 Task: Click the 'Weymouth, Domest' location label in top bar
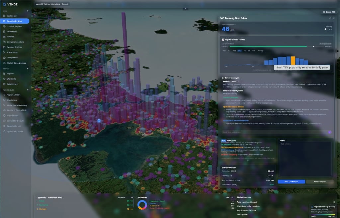(x=52, y=4)
